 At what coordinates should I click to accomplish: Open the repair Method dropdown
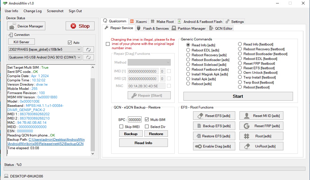[x=149, y=62]
